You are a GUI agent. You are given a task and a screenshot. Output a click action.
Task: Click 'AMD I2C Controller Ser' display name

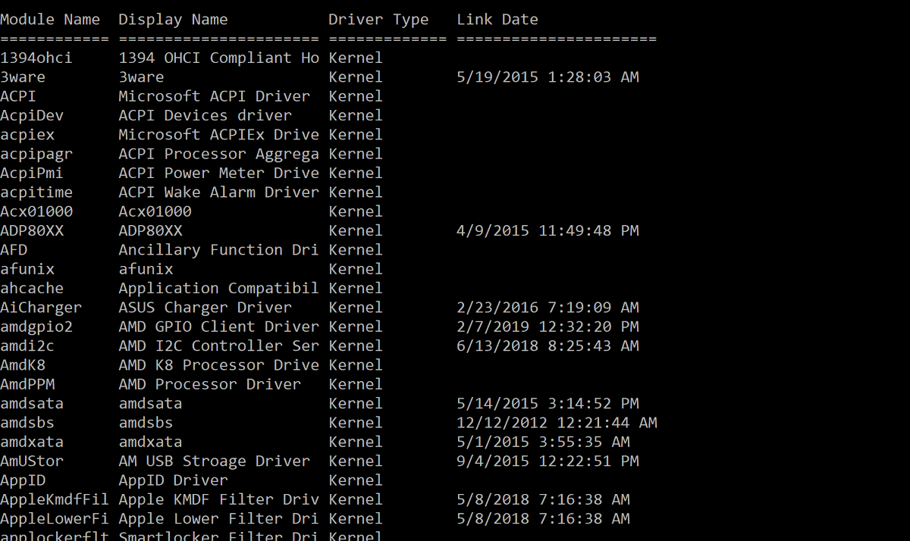[x=218, y=346]
